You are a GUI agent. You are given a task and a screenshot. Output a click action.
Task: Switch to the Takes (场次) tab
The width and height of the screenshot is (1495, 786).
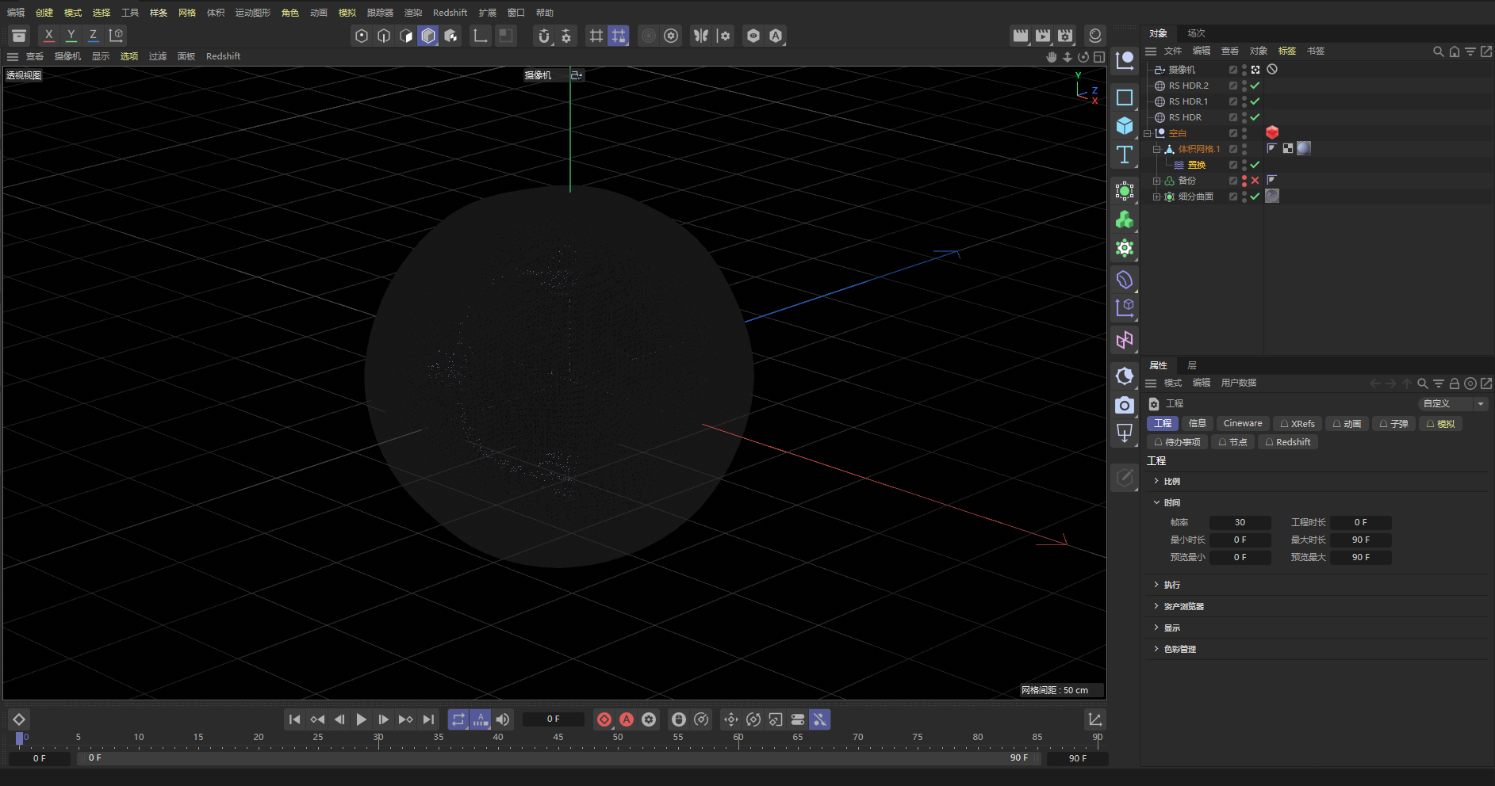(1196, 33)
